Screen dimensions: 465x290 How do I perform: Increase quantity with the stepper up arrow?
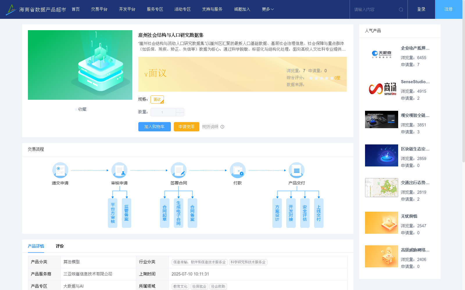180,110
